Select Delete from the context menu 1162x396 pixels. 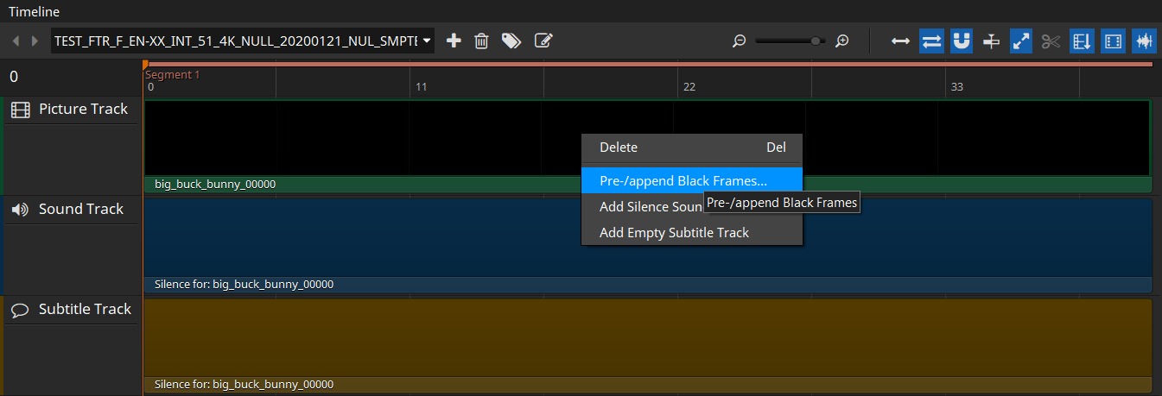(x=619, y=148)
